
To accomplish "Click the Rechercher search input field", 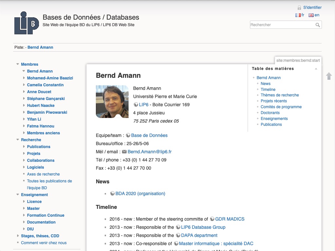I will (281, 25).
